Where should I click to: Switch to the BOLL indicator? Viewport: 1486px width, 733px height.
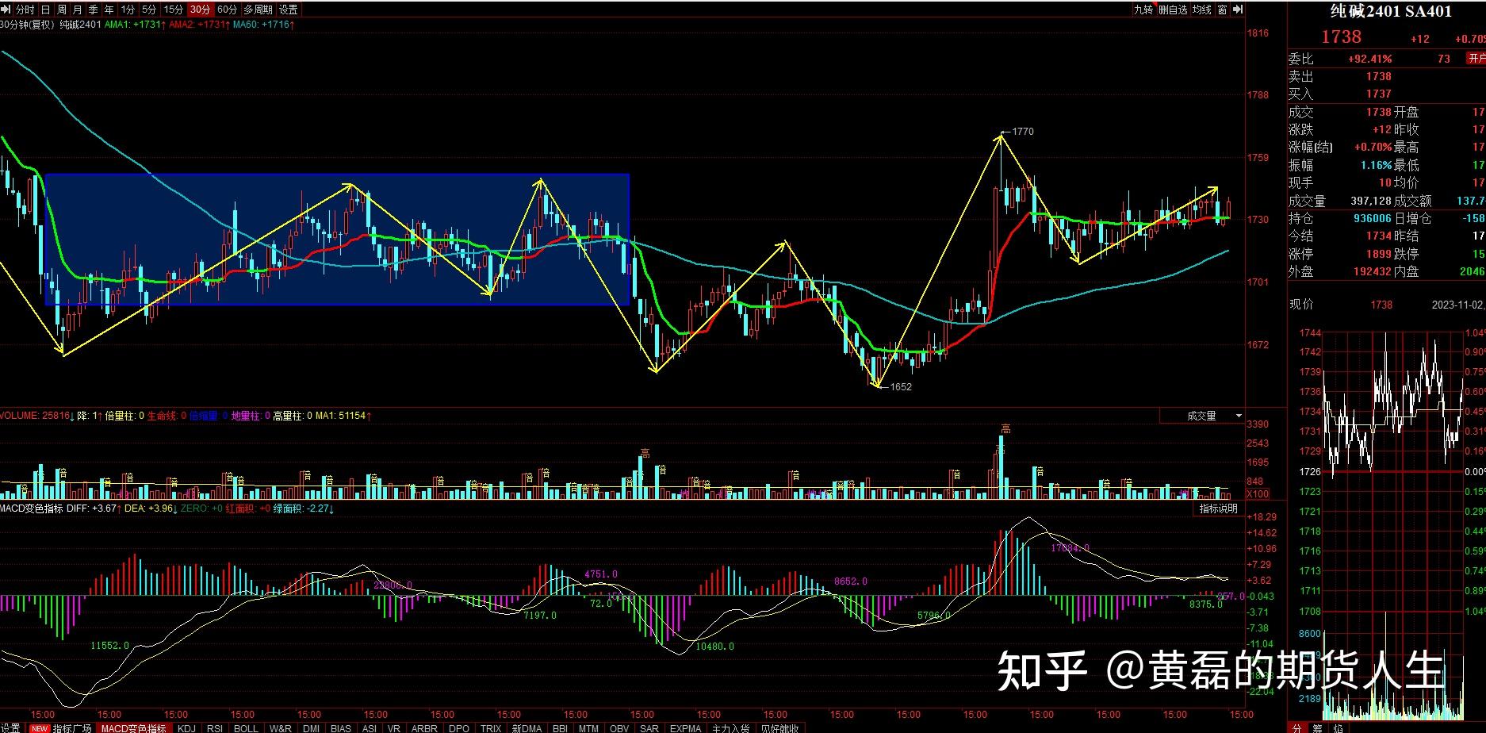[246, 727]
